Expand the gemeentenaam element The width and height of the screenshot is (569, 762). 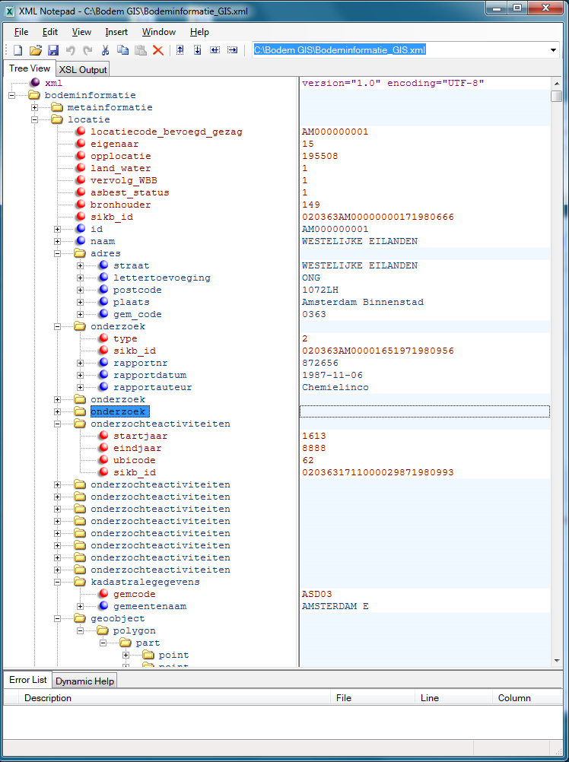(x=80, y=606)
